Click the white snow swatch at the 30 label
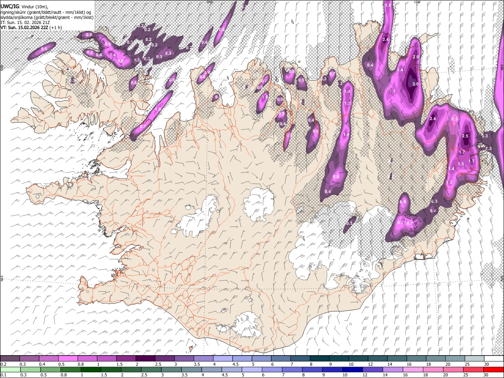 point(494,358)
